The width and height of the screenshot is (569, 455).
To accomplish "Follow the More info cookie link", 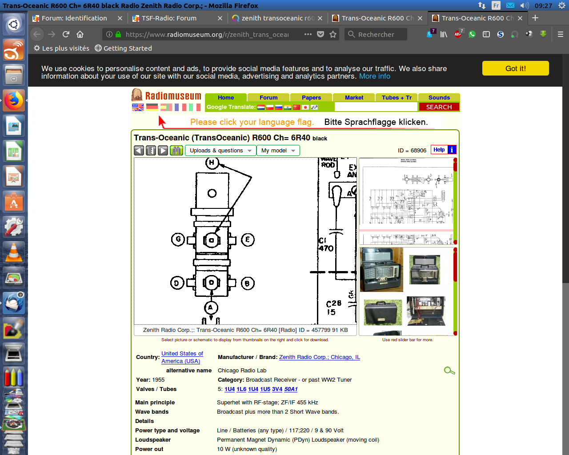I will pos(375,76).
